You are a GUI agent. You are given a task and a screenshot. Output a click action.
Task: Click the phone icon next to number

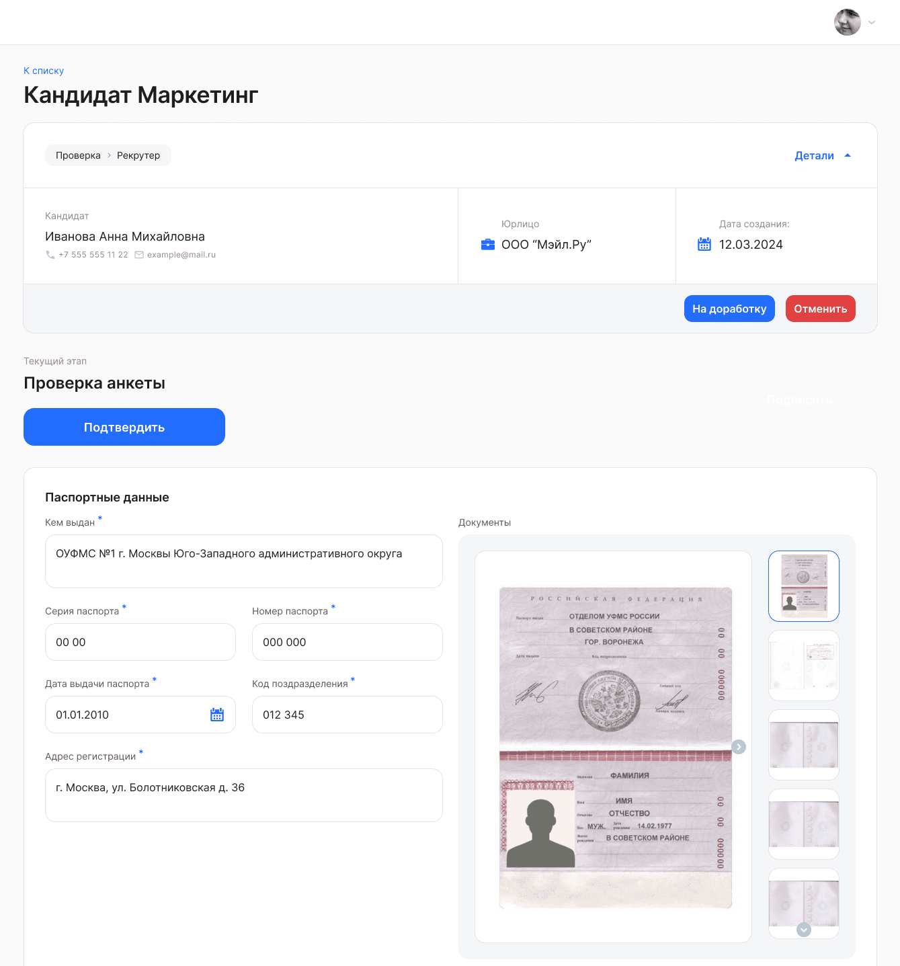(x=50, y=255)
